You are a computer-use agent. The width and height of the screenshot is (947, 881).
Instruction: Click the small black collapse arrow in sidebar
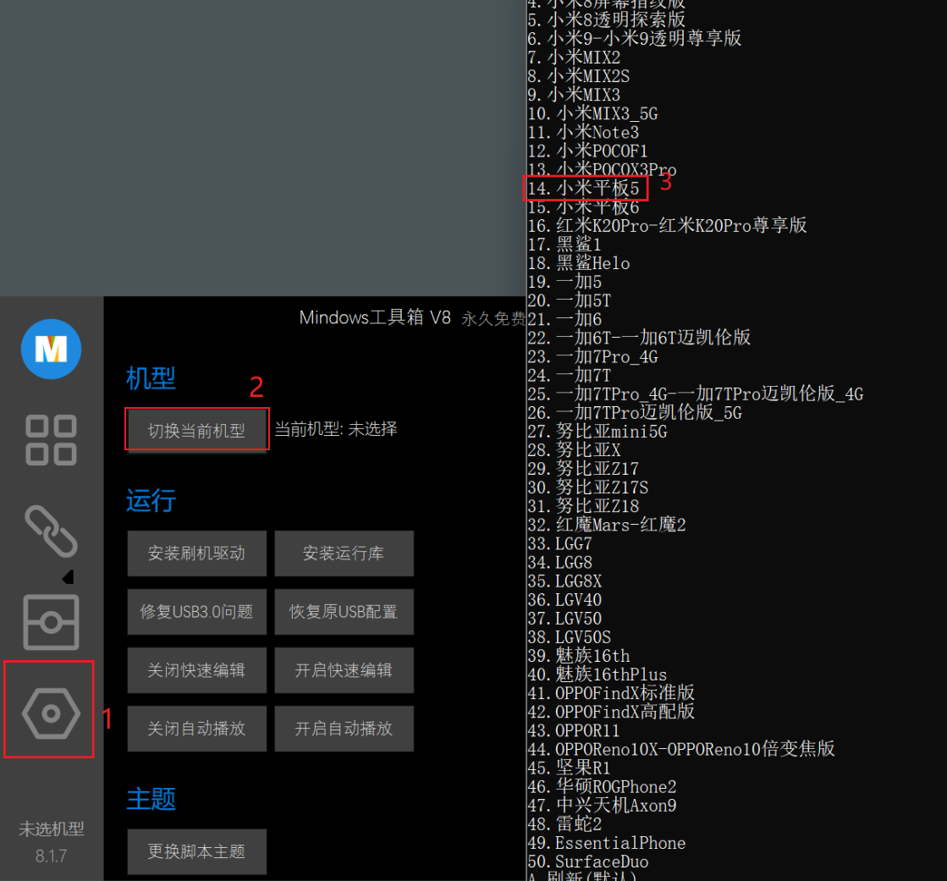coord(69,577)
